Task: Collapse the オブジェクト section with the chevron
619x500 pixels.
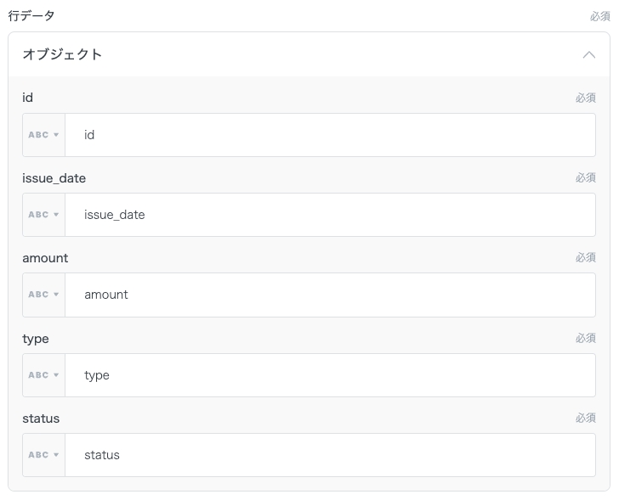Action: click(x=588, y=54)
